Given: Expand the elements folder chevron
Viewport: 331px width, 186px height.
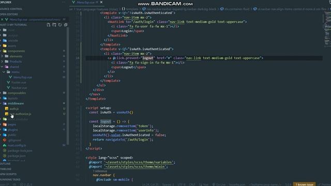Looking at the screenshot, I should pos(2,56).
